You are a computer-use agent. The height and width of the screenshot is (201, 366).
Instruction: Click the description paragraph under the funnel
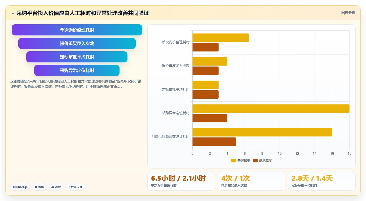76,84
